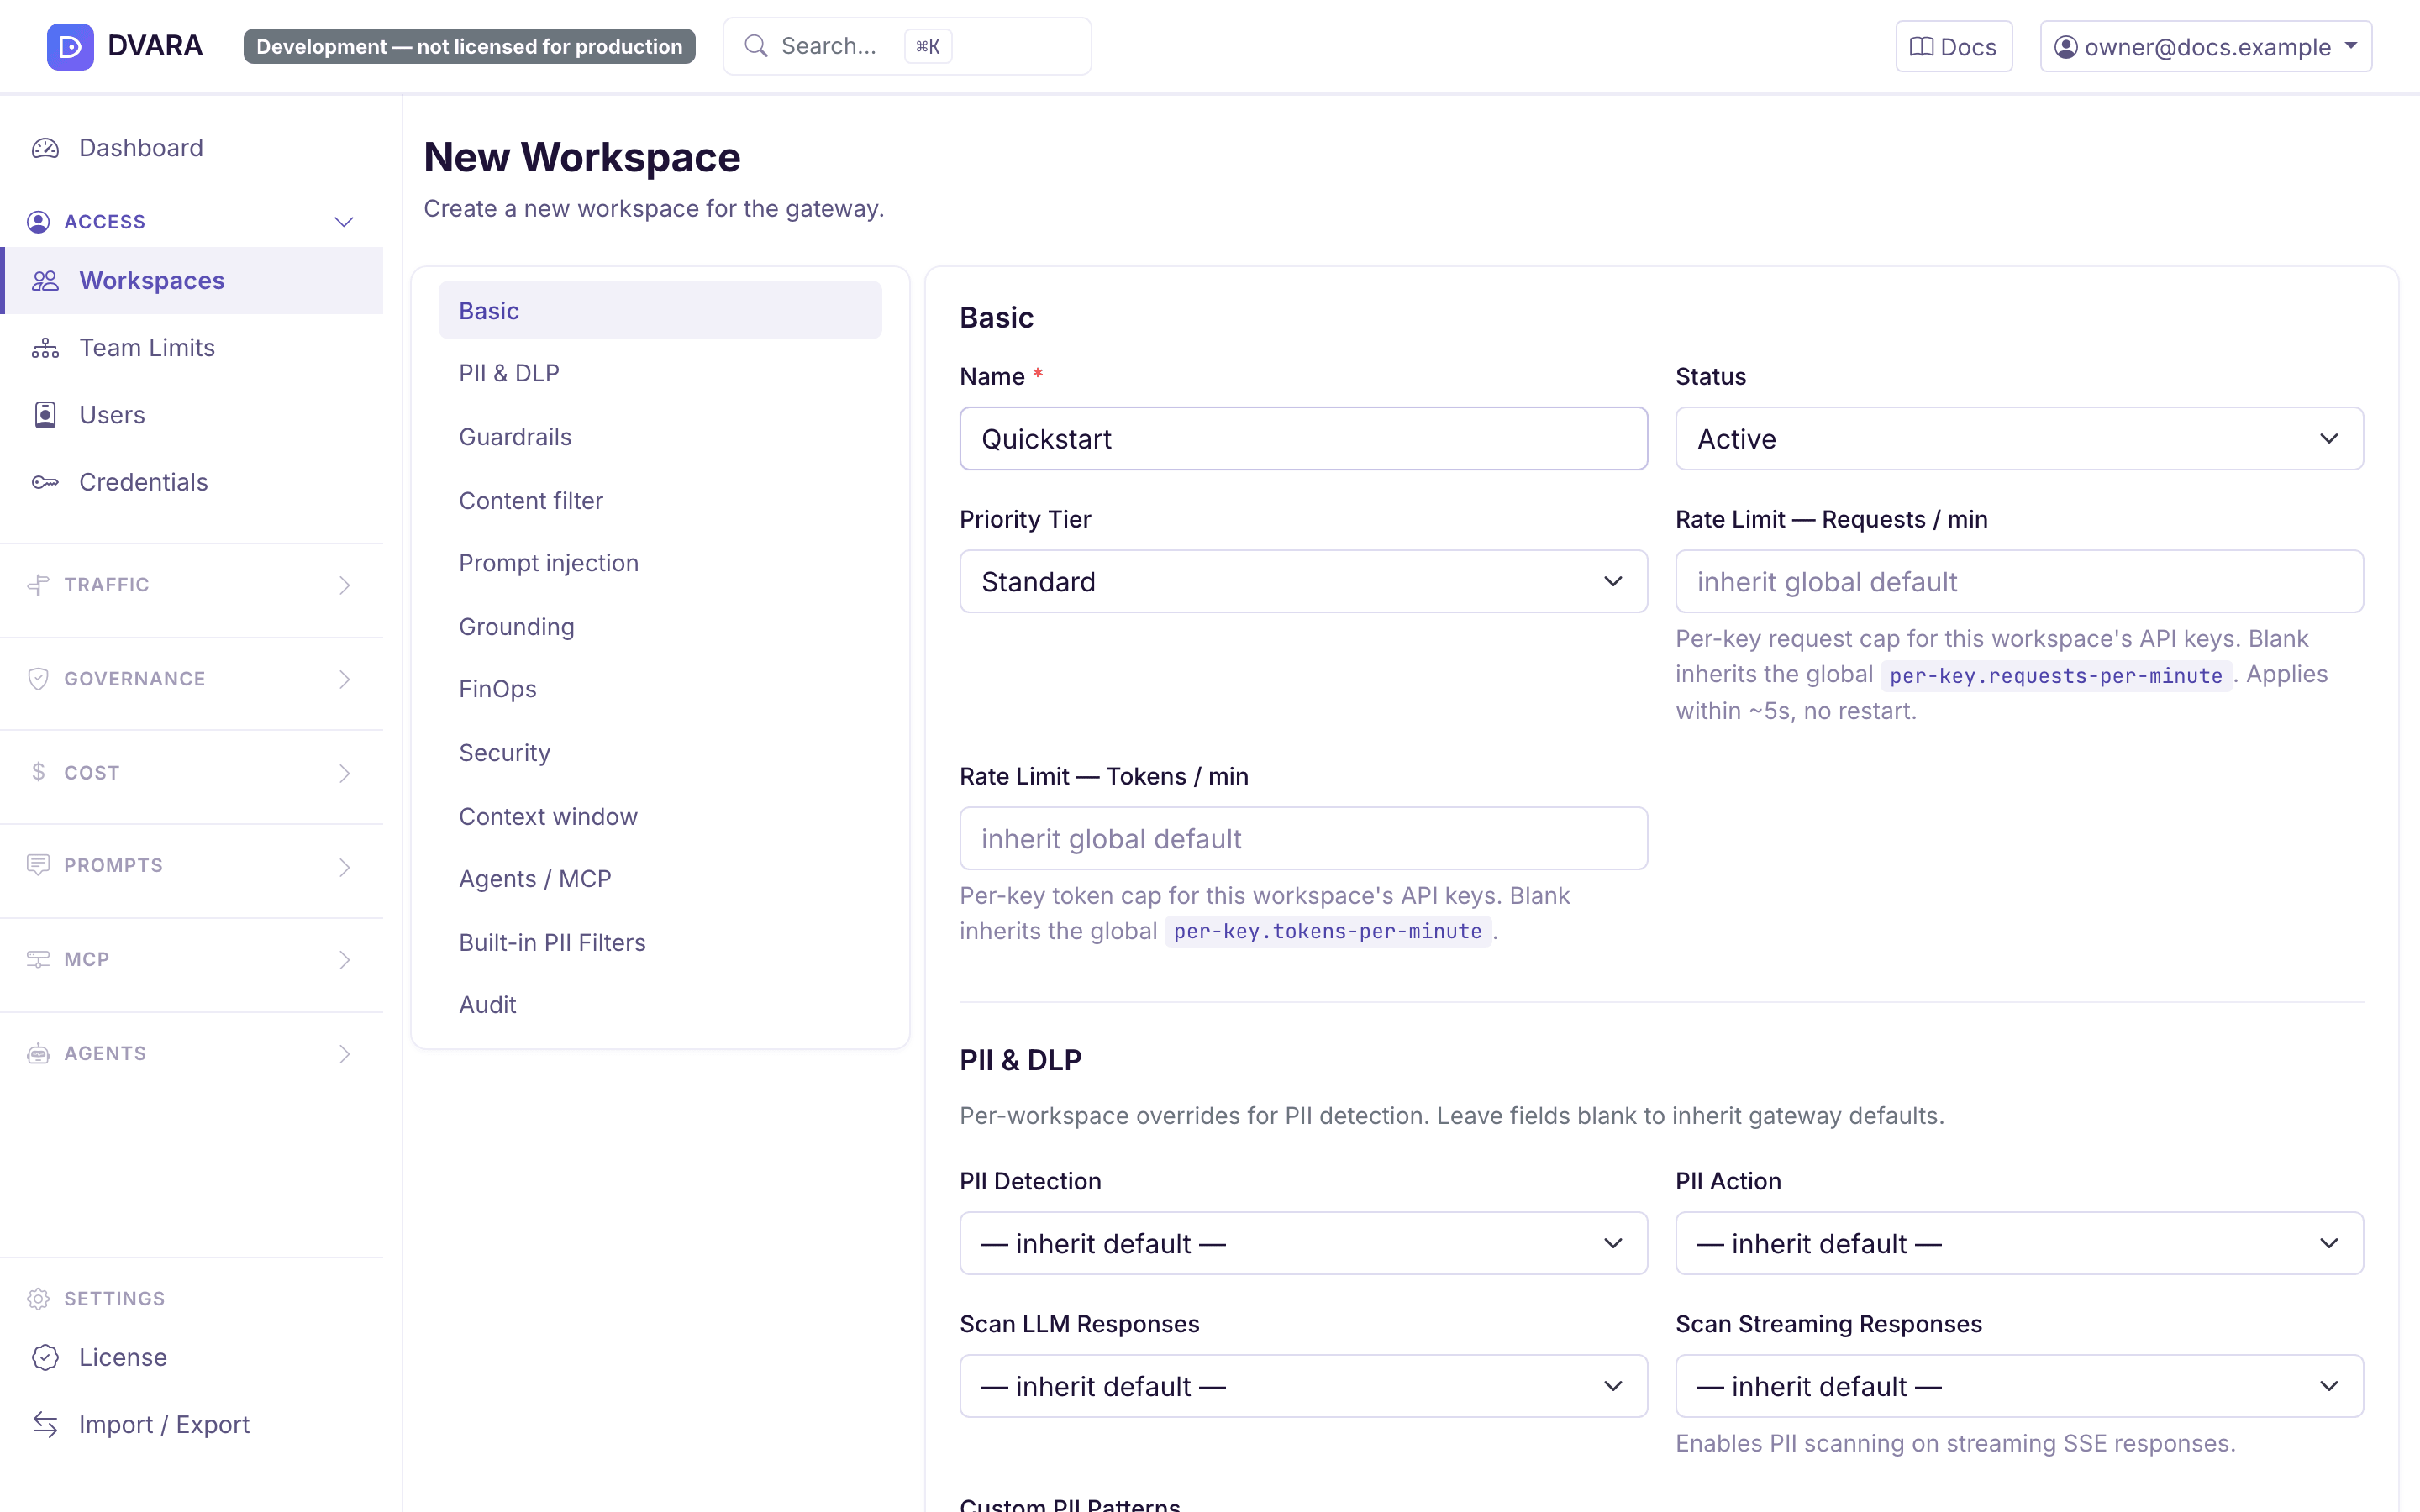Open the Scan LLM Responses dropdown
Screen dimensions: 2420x1512
(1303, 1386)
